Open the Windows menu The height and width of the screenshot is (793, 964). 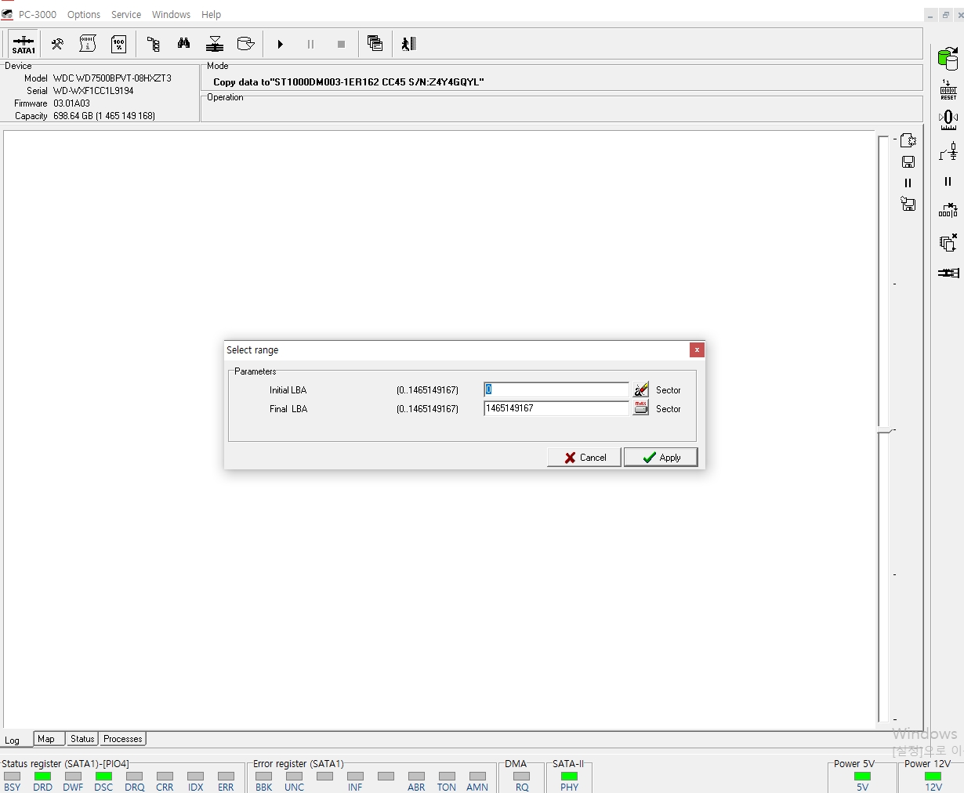pyautogui.click(x=171, y=14)
